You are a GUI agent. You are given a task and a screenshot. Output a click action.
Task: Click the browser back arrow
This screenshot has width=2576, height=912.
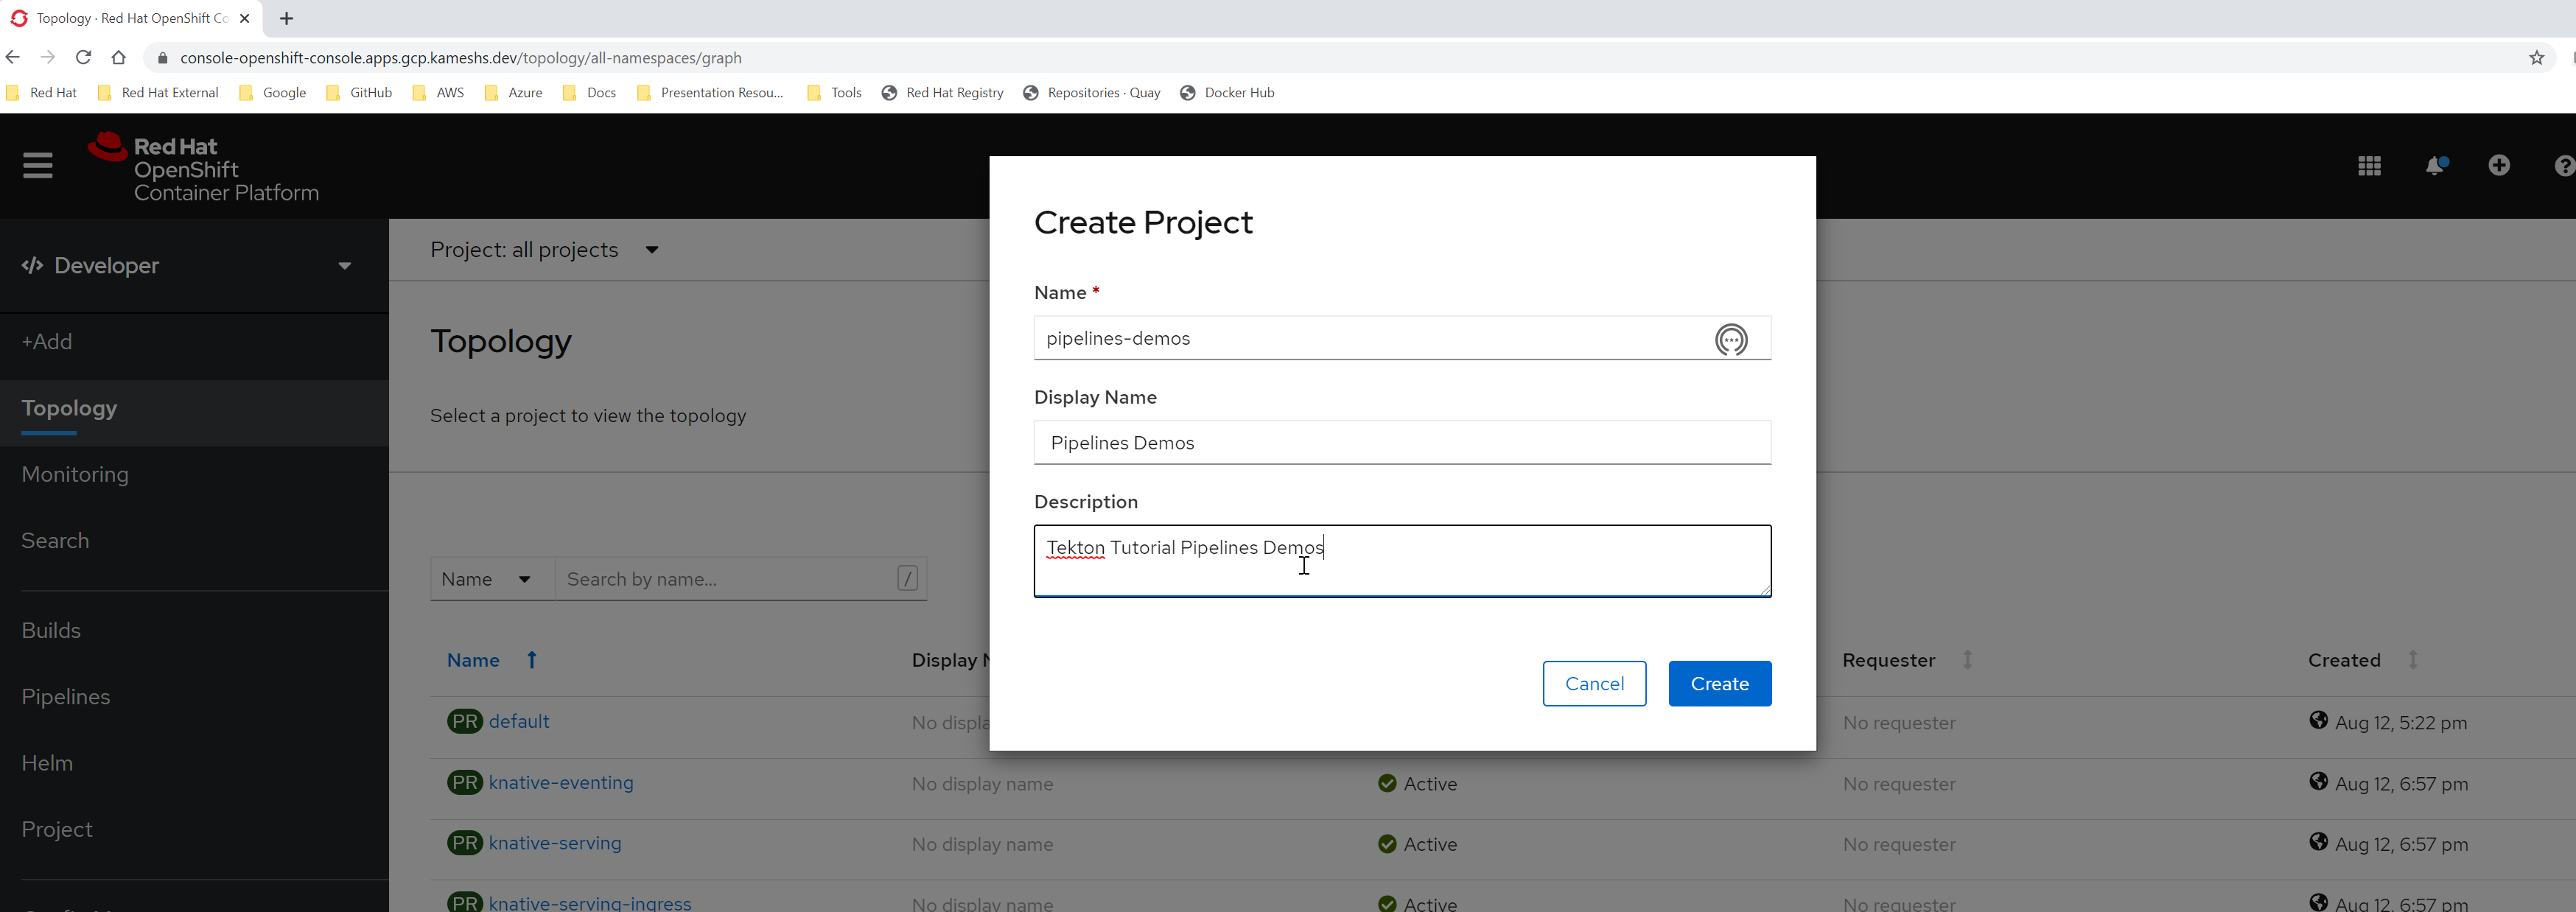(13, 57)
